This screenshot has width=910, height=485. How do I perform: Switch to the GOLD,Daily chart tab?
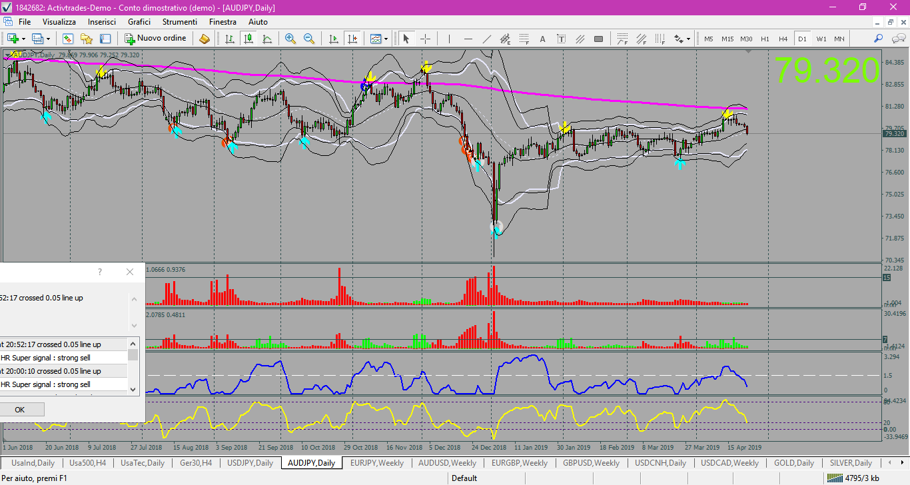click(794, 462)
